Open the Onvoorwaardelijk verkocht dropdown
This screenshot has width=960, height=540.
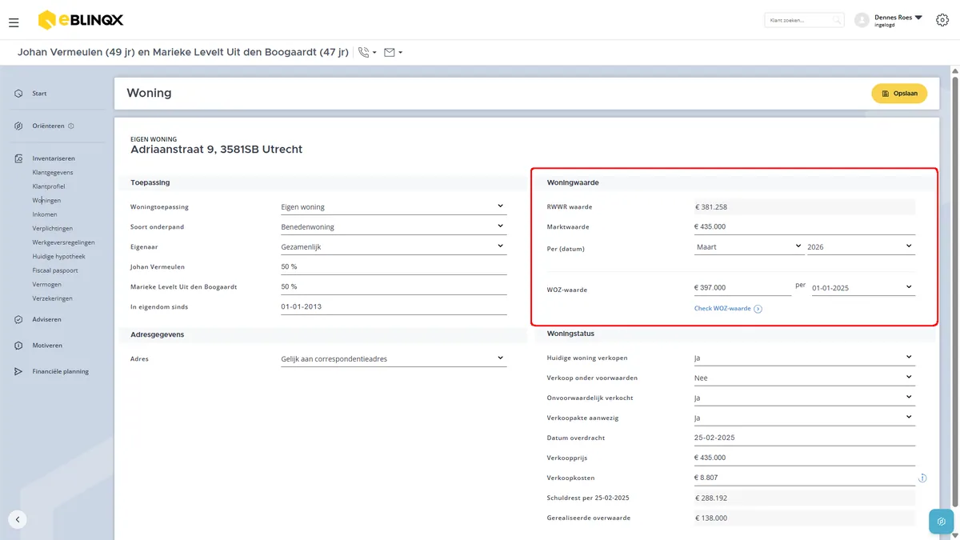(805, 398)
